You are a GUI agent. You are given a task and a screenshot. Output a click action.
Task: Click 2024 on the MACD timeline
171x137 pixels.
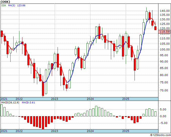pyautogui.click(x=90, y=131)
